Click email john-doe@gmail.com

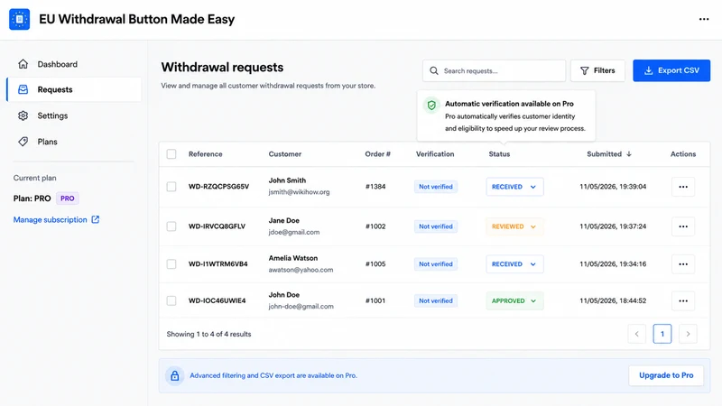[x=301, y=307]
